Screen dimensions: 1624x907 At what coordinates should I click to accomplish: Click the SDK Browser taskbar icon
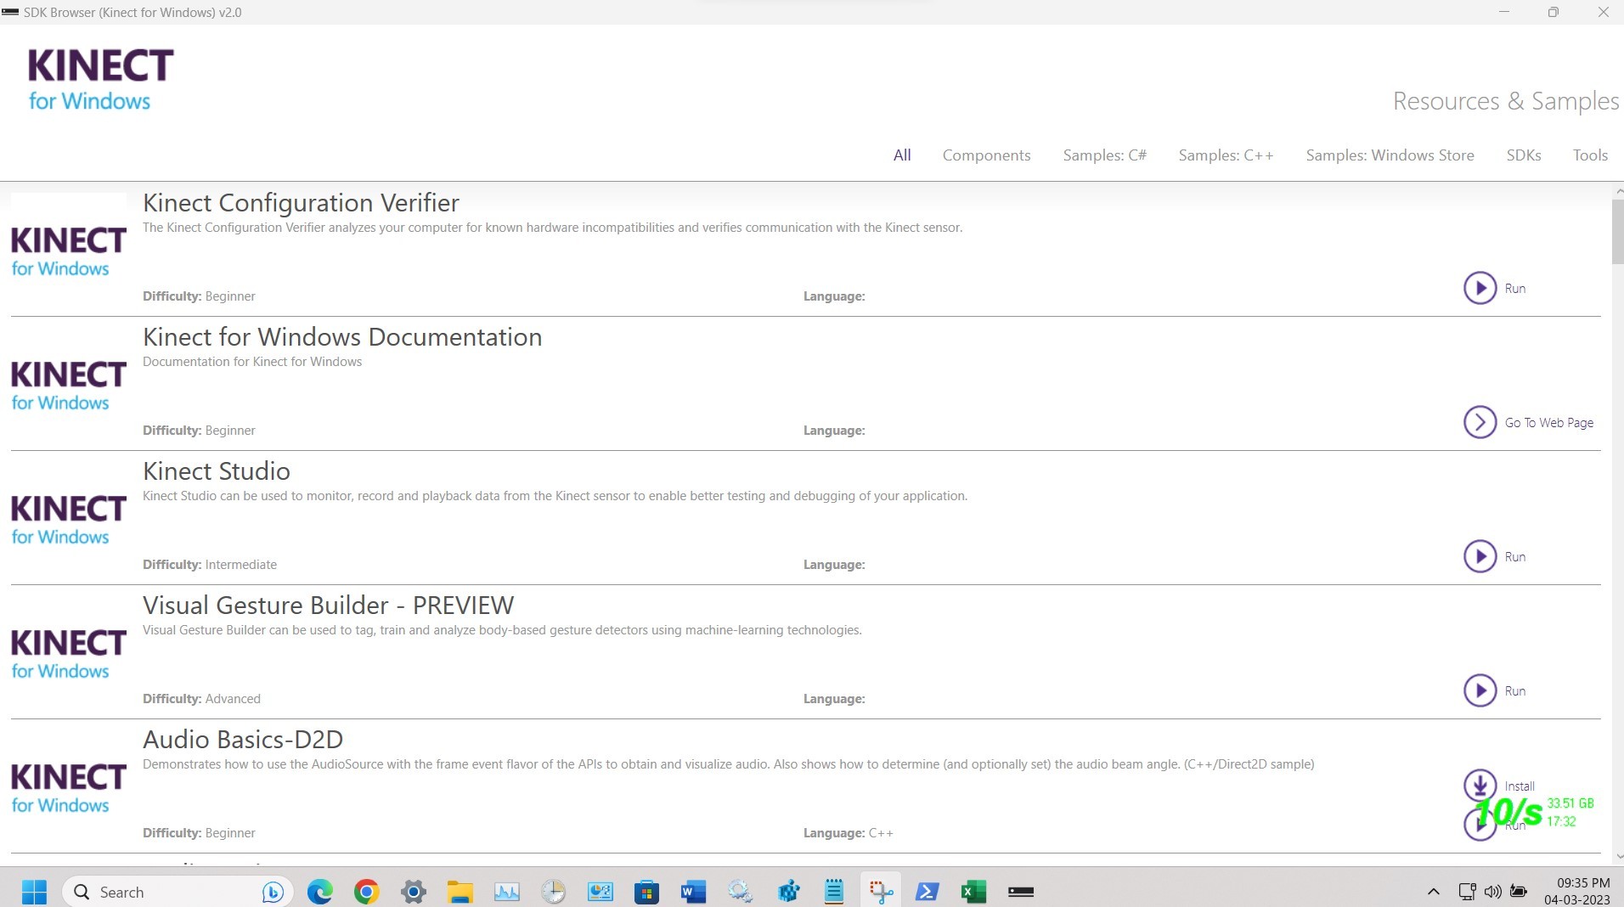coord(1021,892)
